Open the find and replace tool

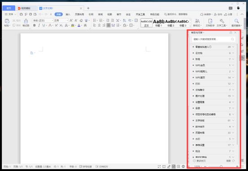tap(236, 23)
